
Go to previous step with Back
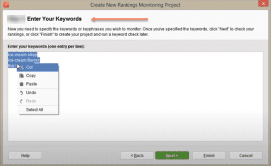tap(137, 156)
